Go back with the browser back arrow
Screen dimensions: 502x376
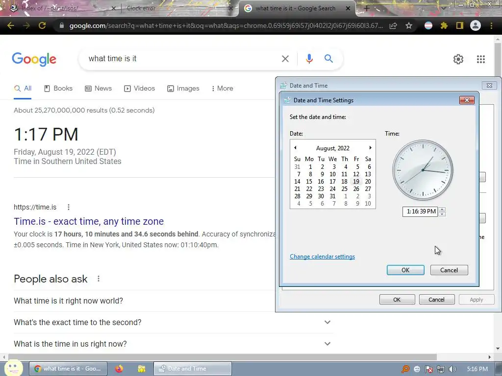coord(11,25)
